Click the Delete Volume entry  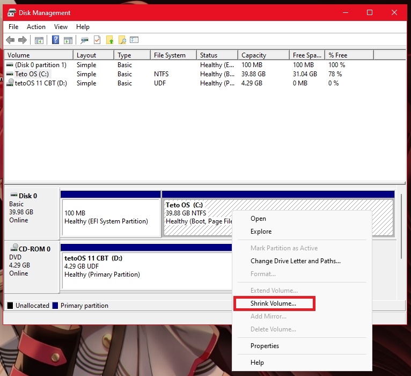tap(302, 329)
